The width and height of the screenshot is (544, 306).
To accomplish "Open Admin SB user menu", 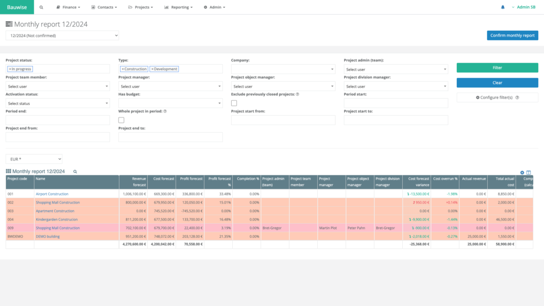I will click(x=523, y=7).
